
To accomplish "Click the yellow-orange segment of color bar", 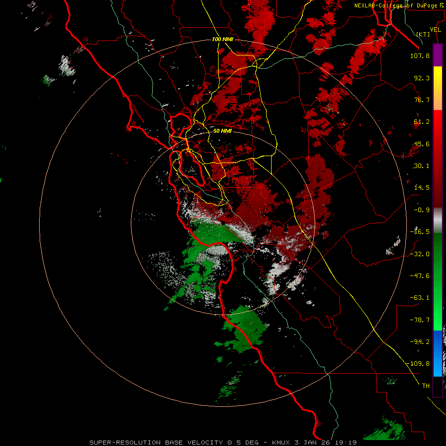I will [x=438, y=88].
